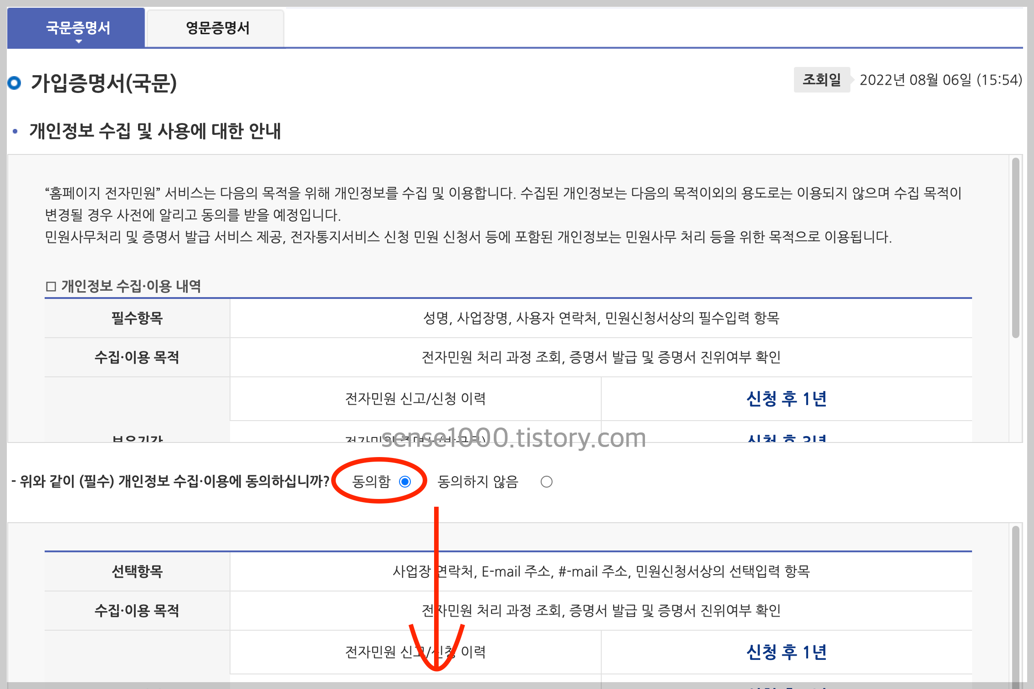This screenshot has width=1034, height=689.
Task: Click the sense1000.tistory.com watermark text
Action: [x=513, y=438]
